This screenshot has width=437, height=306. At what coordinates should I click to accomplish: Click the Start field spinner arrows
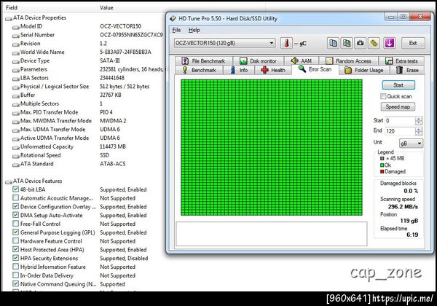418,121
